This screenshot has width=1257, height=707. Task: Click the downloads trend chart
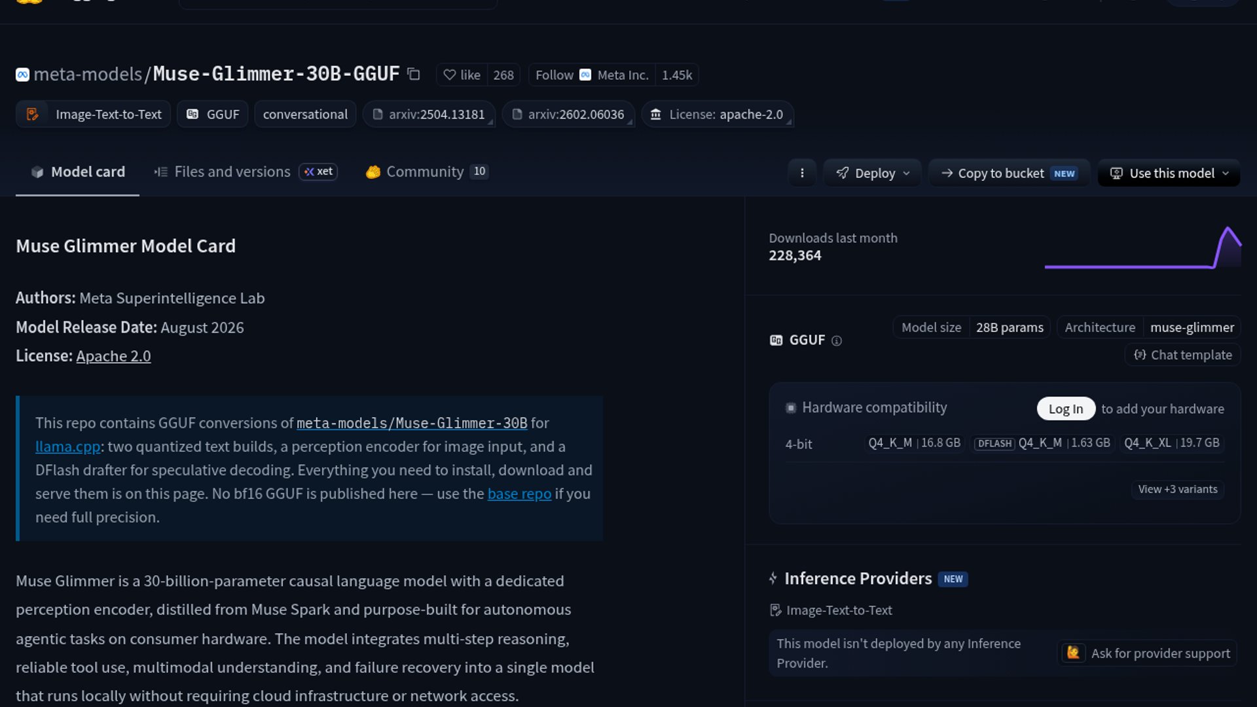(1142, 247)
